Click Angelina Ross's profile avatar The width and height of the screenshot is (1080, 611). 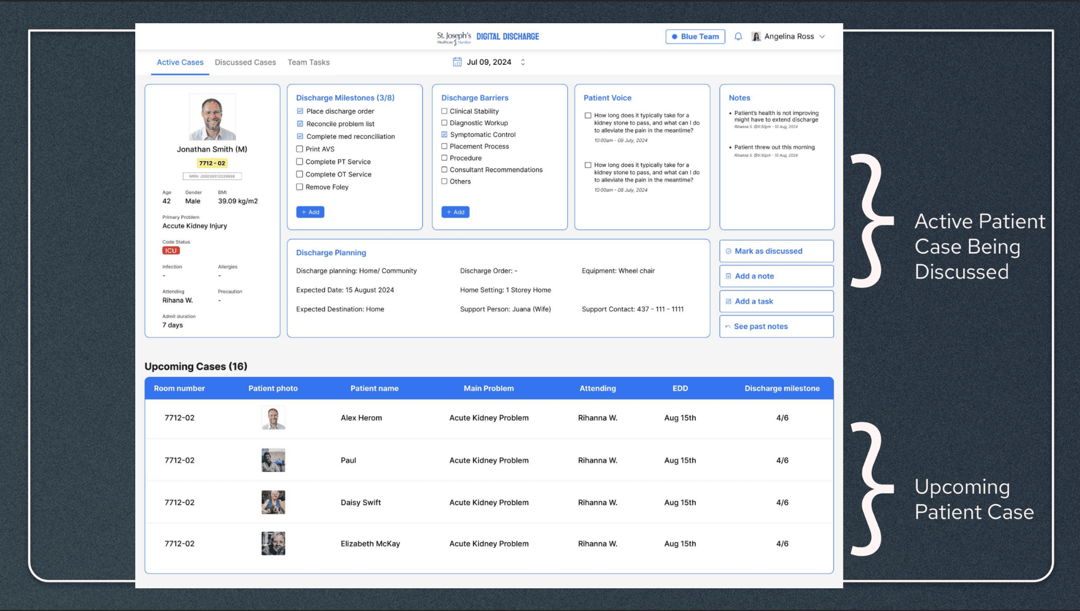[756, 36]
